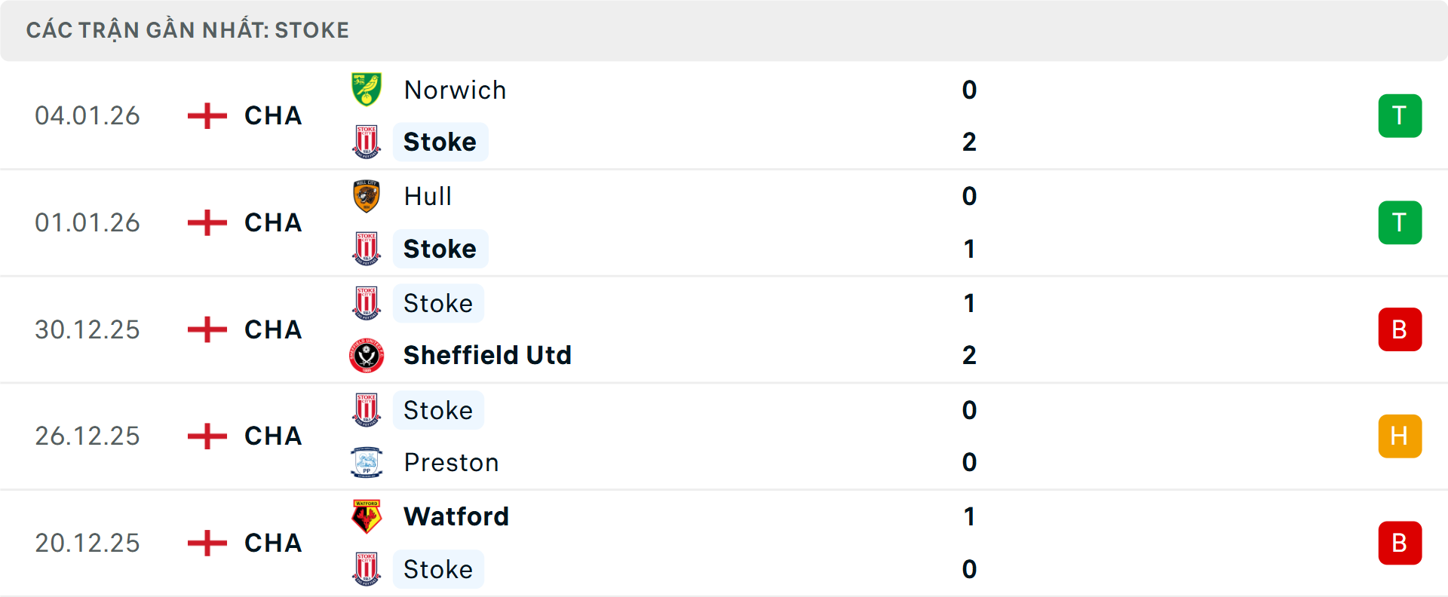
Task: Click the Norwich club crest icon
Action: point(367,90)
